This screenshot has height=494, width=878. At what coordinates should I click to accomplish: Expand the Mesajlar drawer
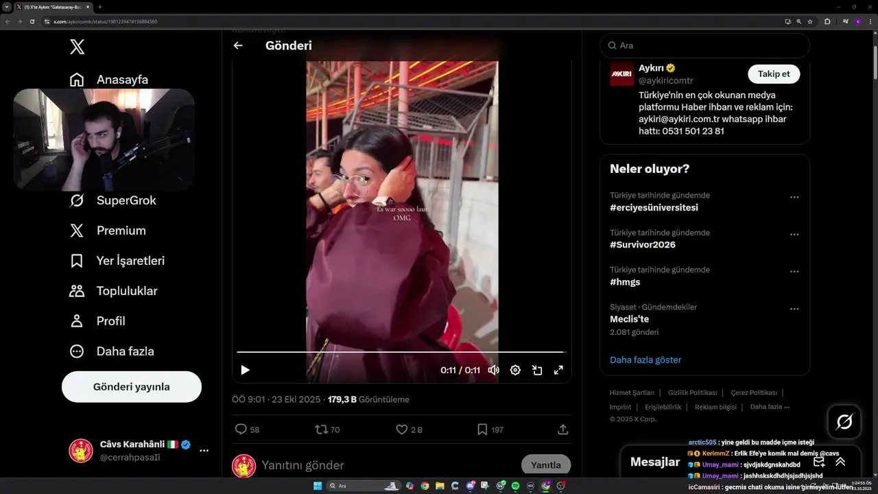pyautogui.click(x=840, y=462)
